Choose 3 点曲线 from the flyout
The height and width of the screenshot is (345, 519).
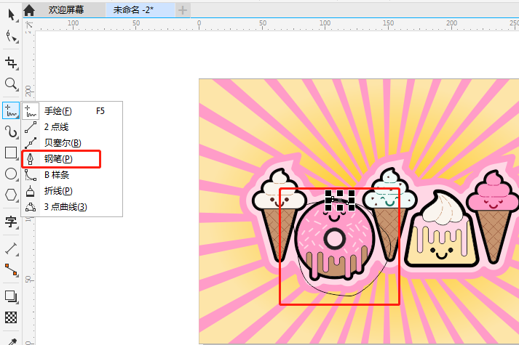(65, 207)
